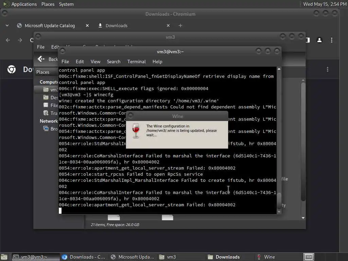Open Chromium three-dot main menu
The height and width of the screenshot is (261, 348).
(332, 40)
